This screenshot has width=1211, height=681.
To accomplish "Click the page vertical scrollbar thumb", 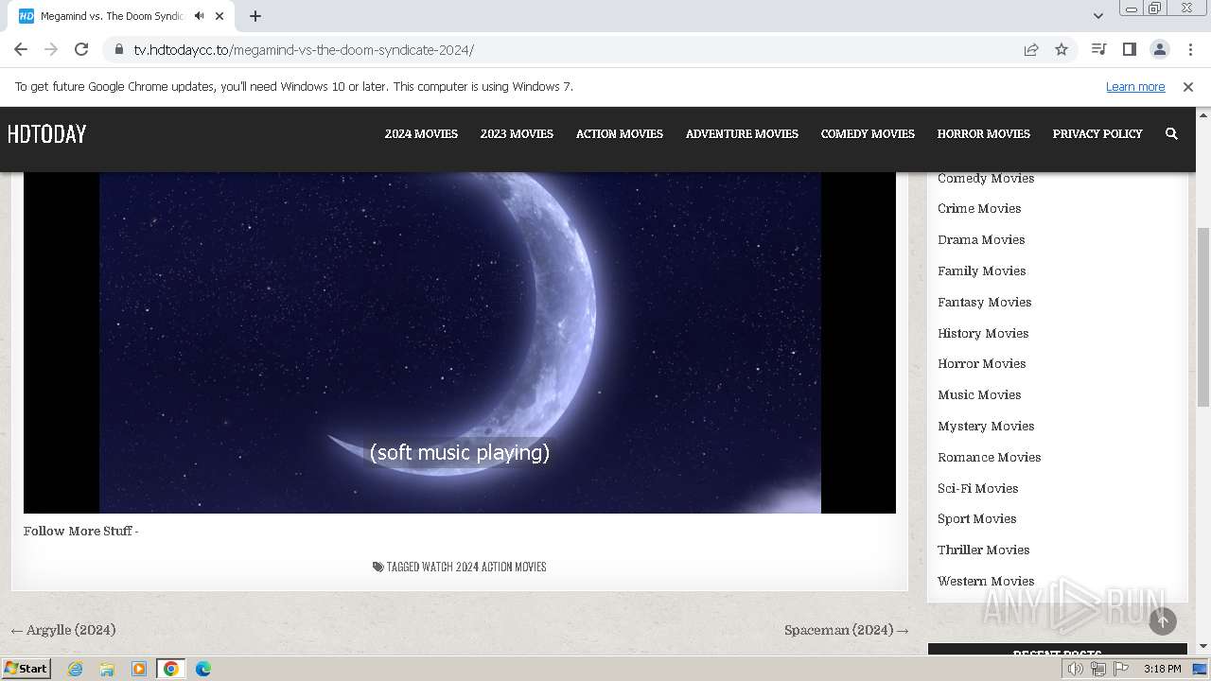I will coord(1203,317).
